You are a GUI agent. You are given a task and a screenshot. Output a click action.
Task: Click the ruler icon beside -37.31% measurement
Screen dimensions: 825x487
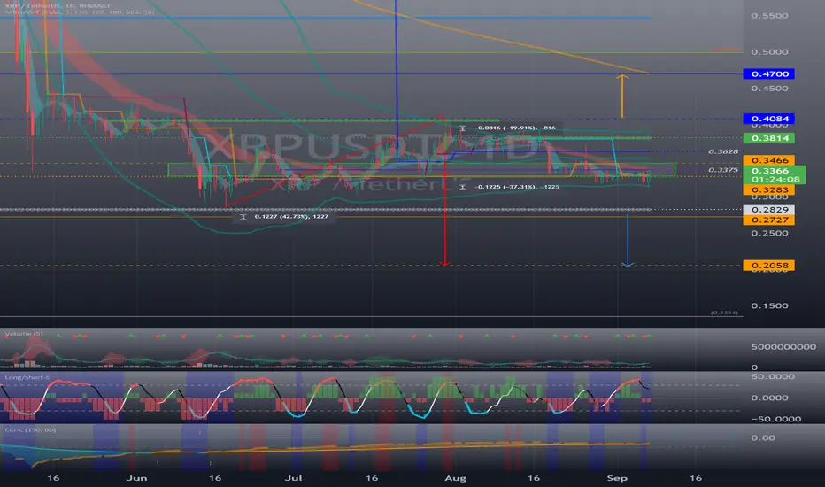coord(462,187)
